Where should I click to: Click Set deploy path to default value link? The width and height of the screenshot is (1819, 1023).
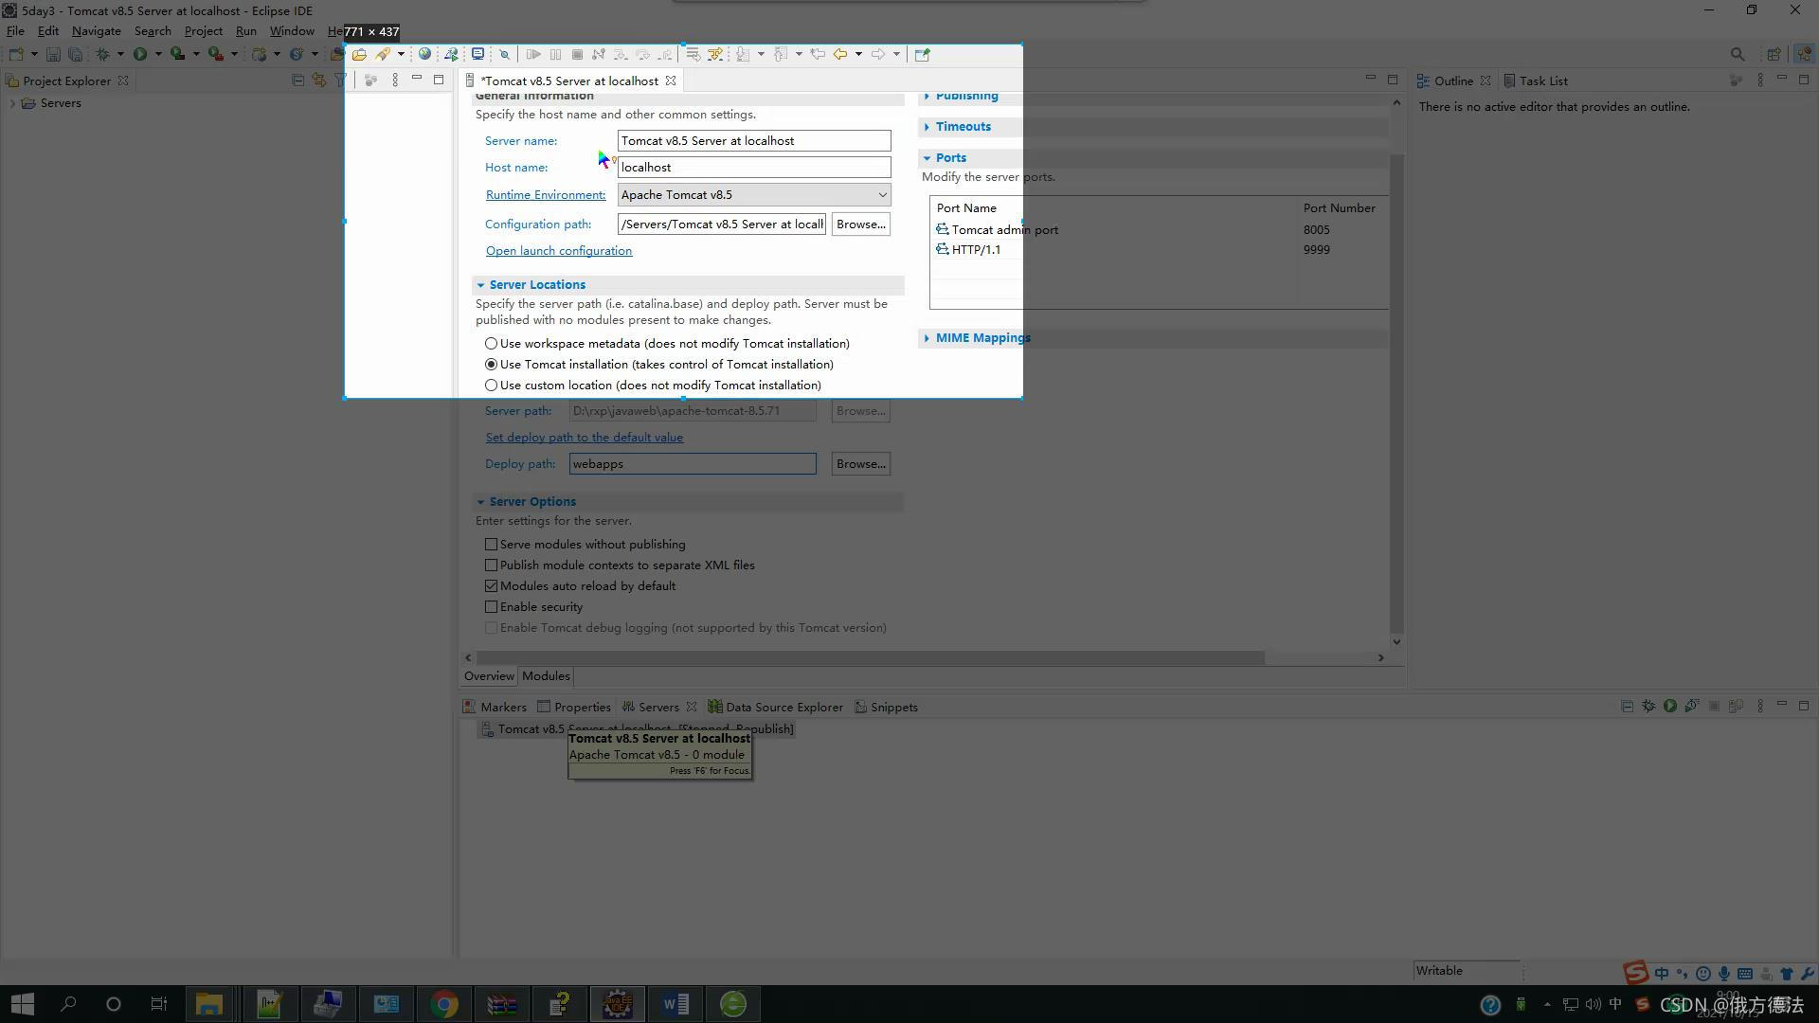pos(584,438)
